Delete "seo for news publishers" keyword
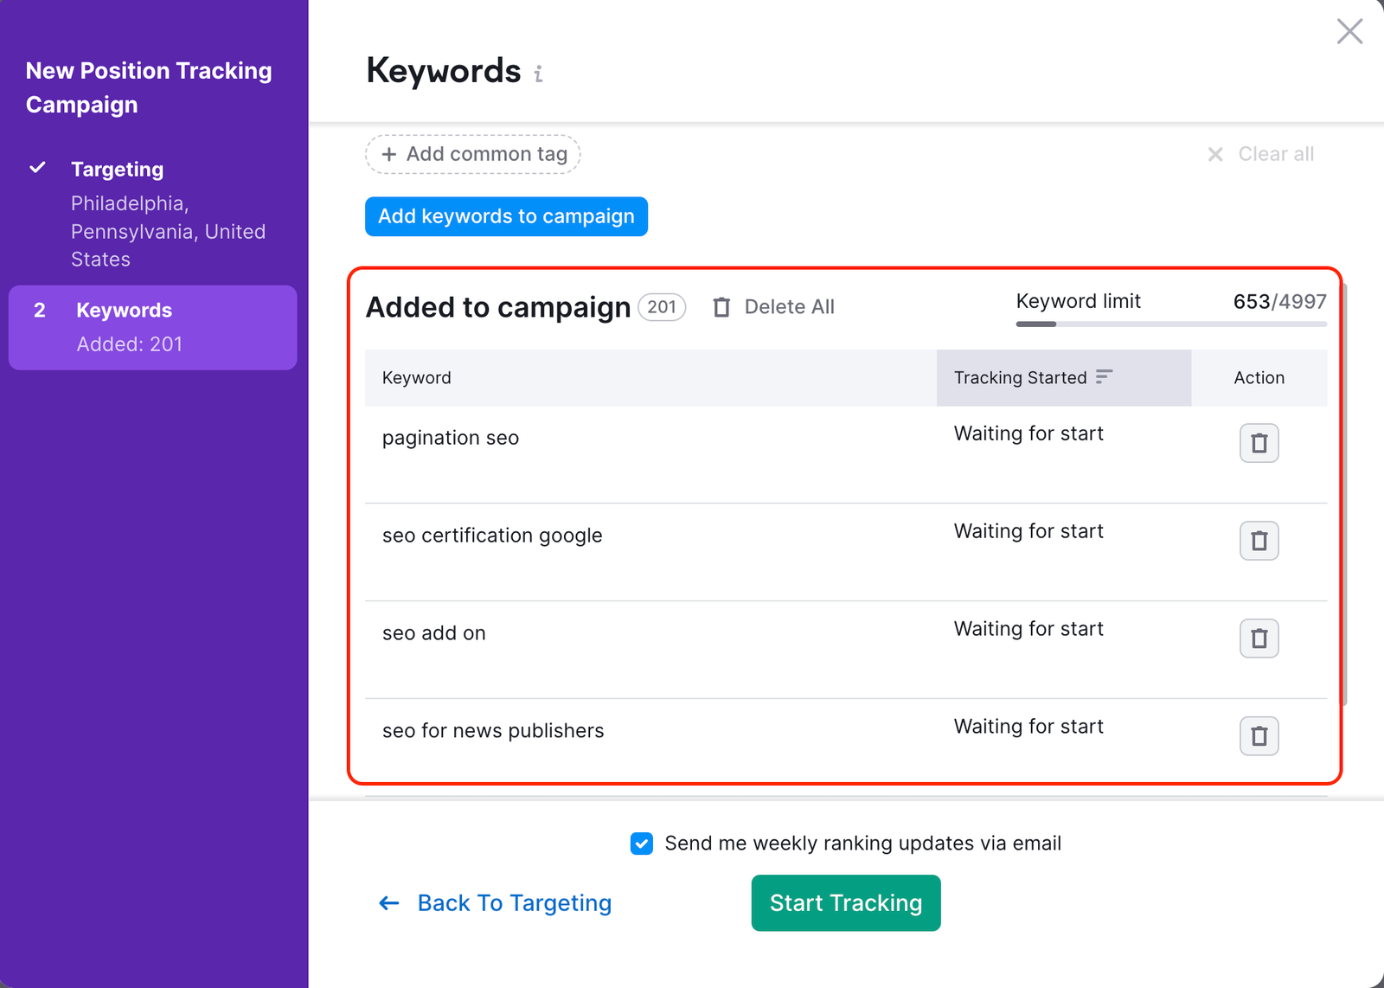This screenshot has height=988, width=1384. (x=1259, y=736)
